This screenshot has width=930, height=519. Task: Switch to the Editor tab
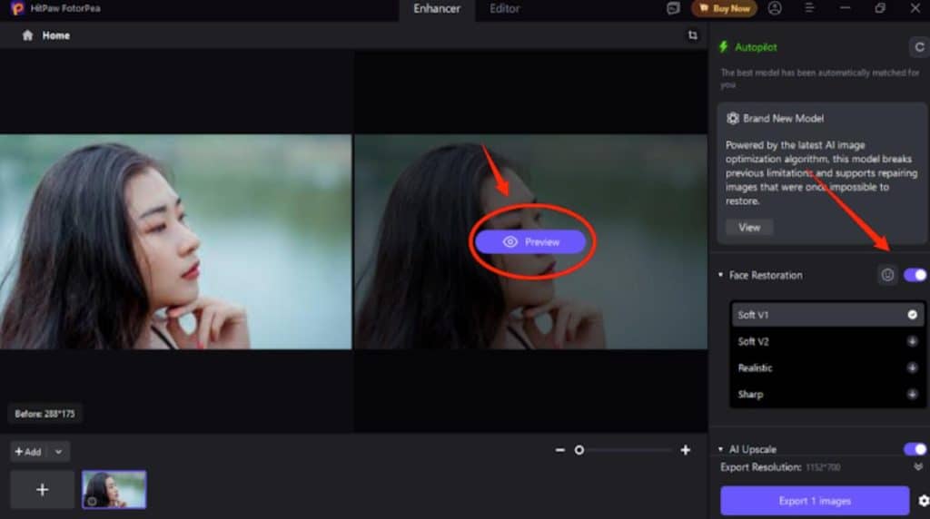pyautogui.click(x=505, y=9)
